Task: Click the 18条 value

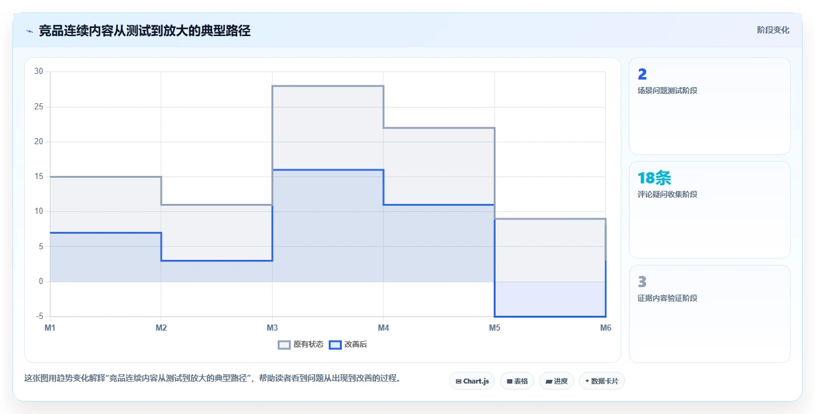Action: (x=654, y=178)
